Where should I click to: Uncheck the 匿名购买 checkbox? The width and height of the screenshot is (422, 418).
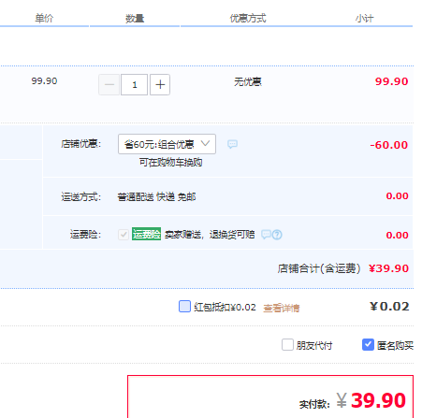368,345
